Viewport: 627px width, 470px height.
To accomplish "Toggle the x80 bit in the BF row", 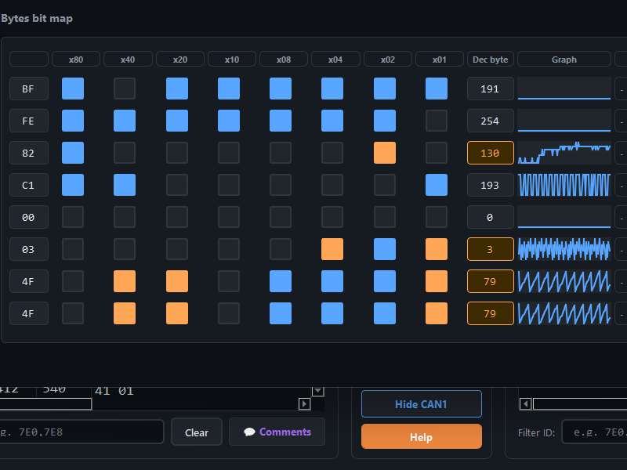I will 73,89.
